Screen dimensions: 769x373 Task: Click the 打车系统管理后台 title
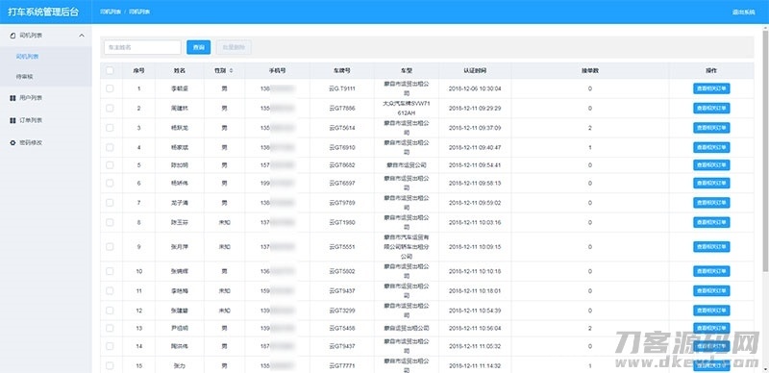coord(42,12)
